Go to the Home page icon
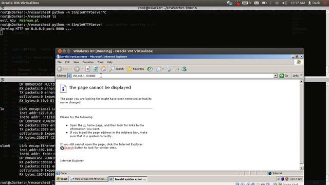Image resolution: width=329 pixels, height=185 pixels. pos(103,69)
